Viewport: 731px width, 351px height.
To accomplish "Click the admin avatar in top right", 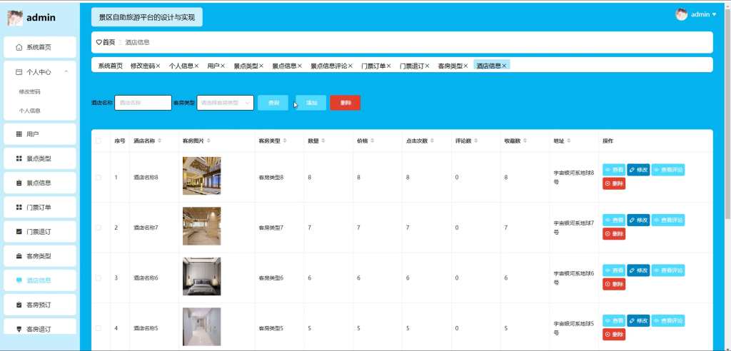I will [x=682, y=14].
